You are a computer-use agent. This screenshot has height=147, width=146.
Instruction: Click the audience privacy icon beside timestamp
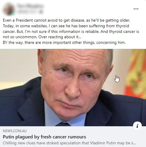[x=41, y=12]
